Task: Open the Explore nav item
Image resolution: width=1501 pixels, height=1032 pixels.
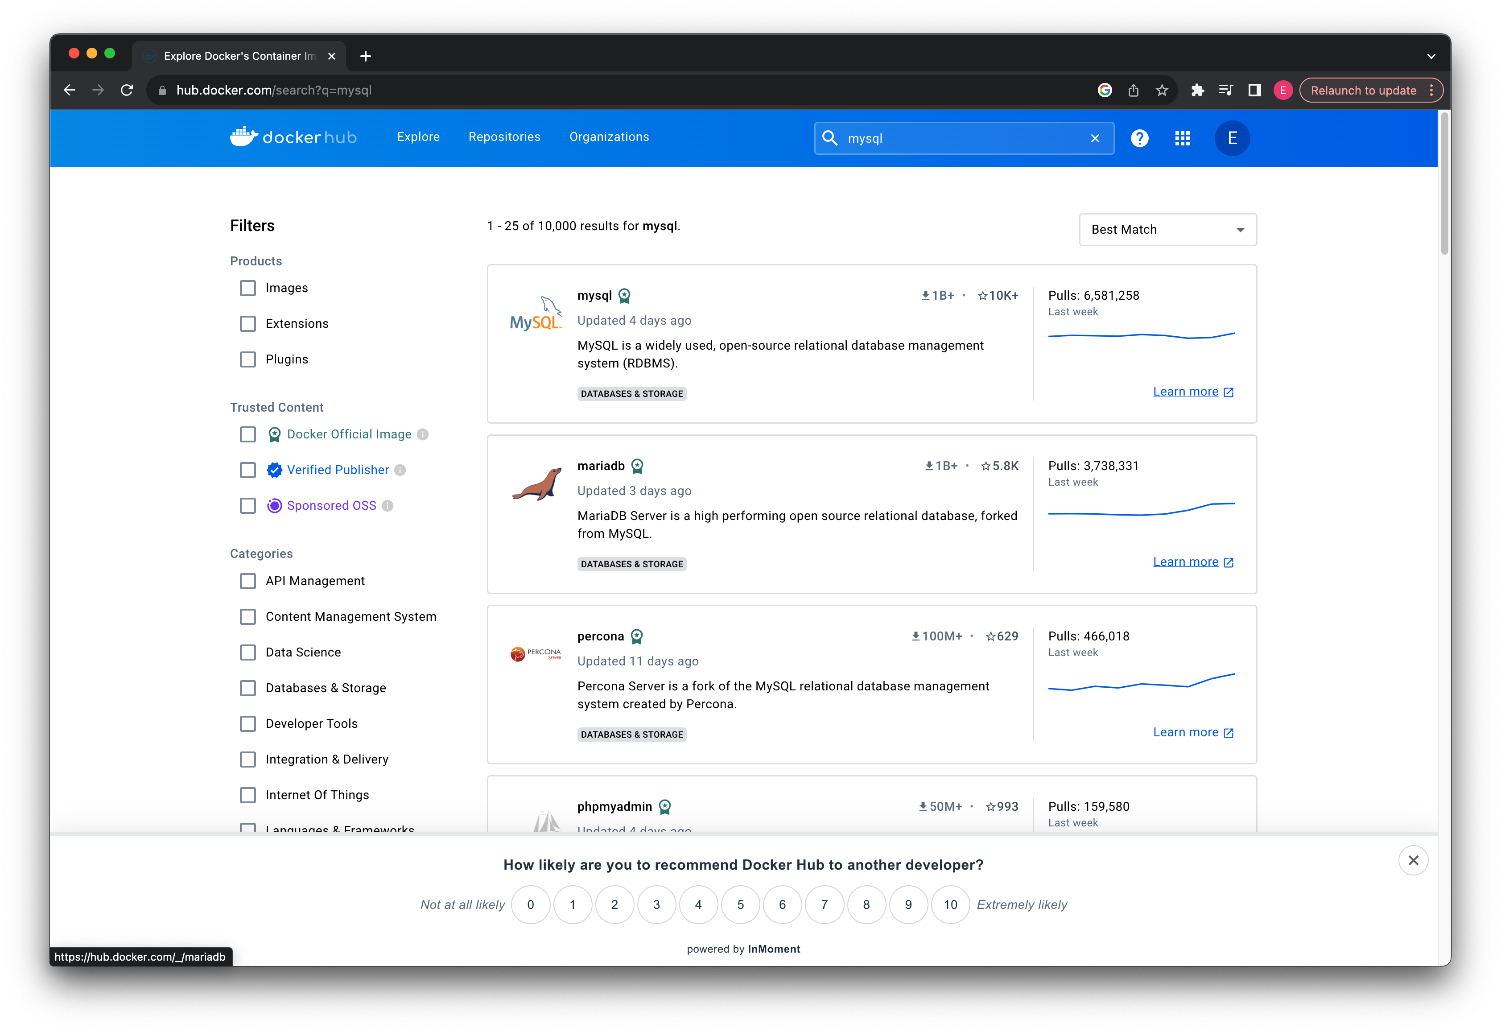Action: click(418, 137)
